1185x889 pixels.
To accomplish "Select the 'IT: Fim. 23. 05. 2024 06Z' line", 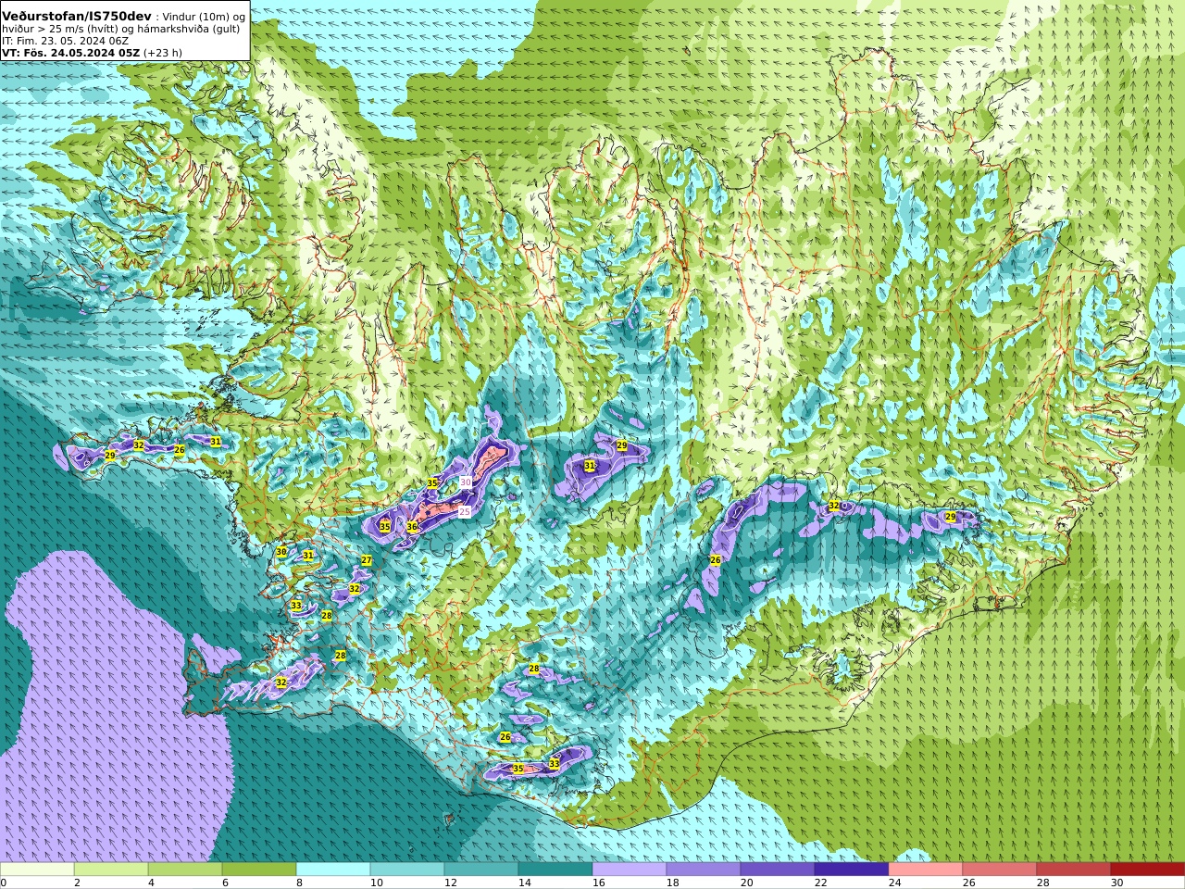I will point(65,41).
